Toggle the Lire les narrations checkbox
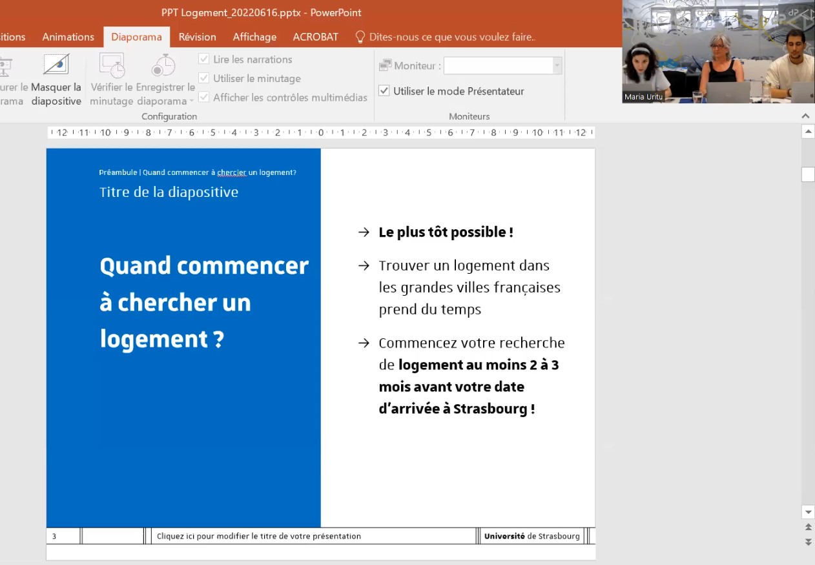815x565 pixels. point(203,59)
